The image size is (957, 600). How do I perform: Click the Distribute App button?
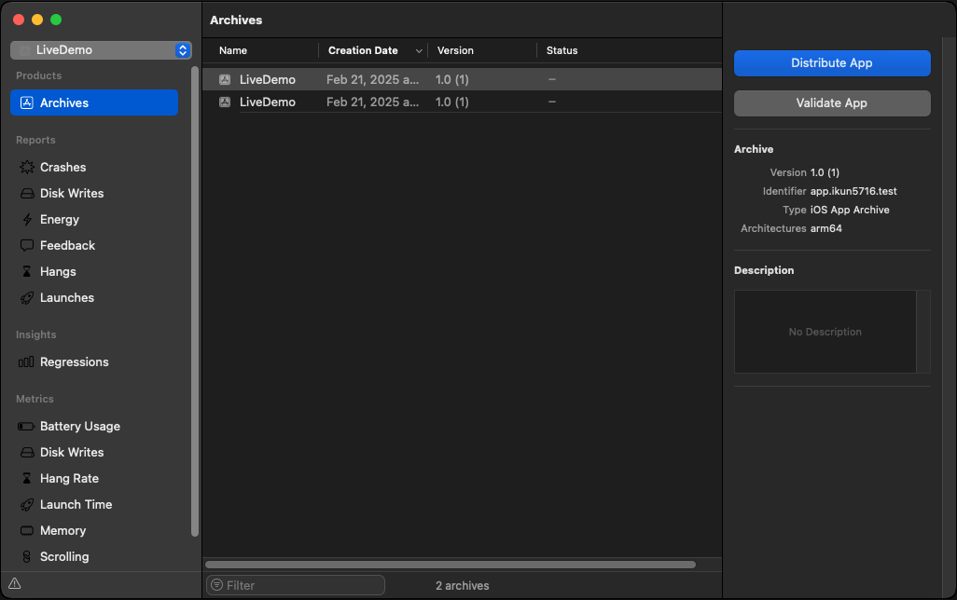(x=832, y=62)
